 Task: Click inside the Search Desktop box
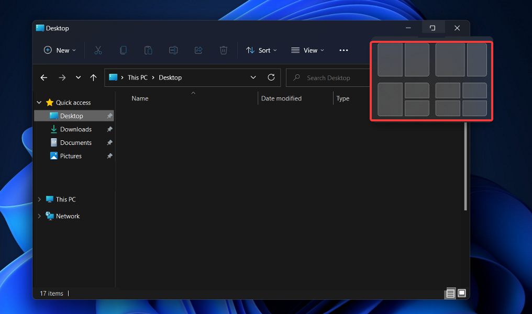point(330,77)
